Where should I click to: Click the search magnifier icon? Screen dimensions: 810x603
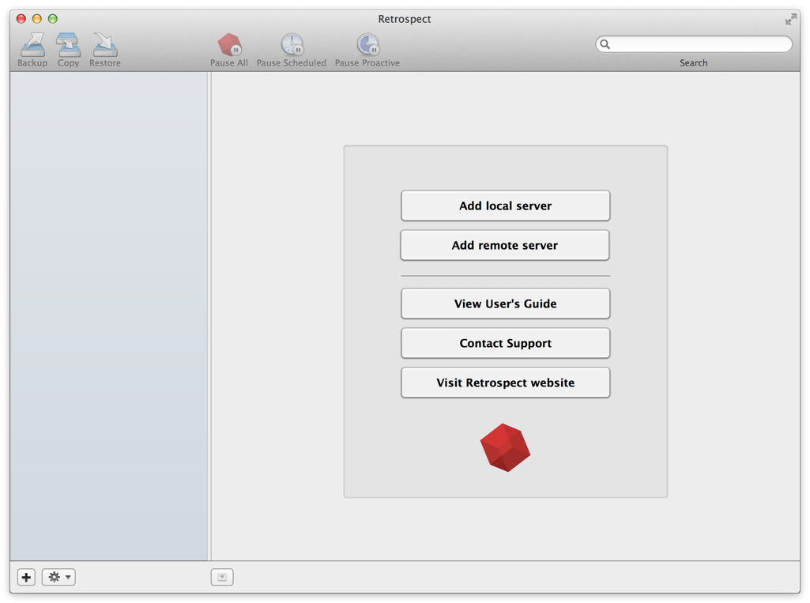605,44
